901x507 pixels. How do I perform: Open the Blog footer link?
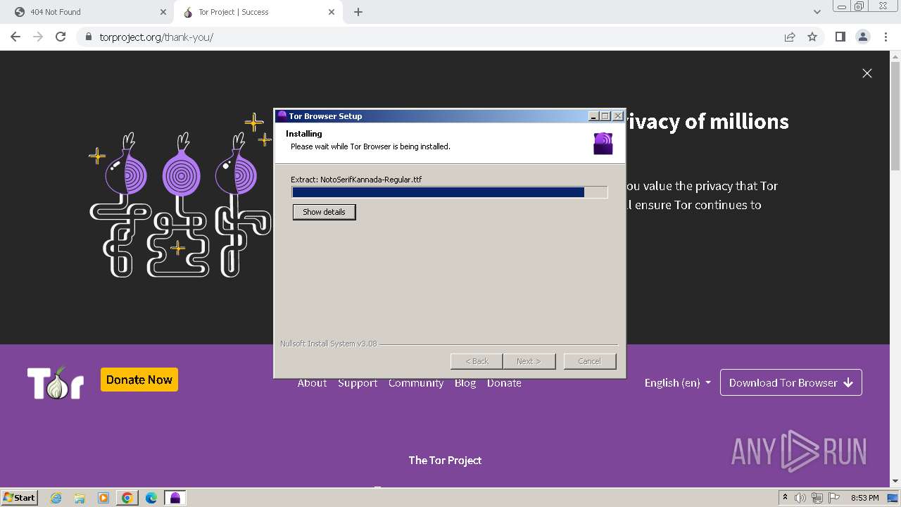tap(465, 383)
